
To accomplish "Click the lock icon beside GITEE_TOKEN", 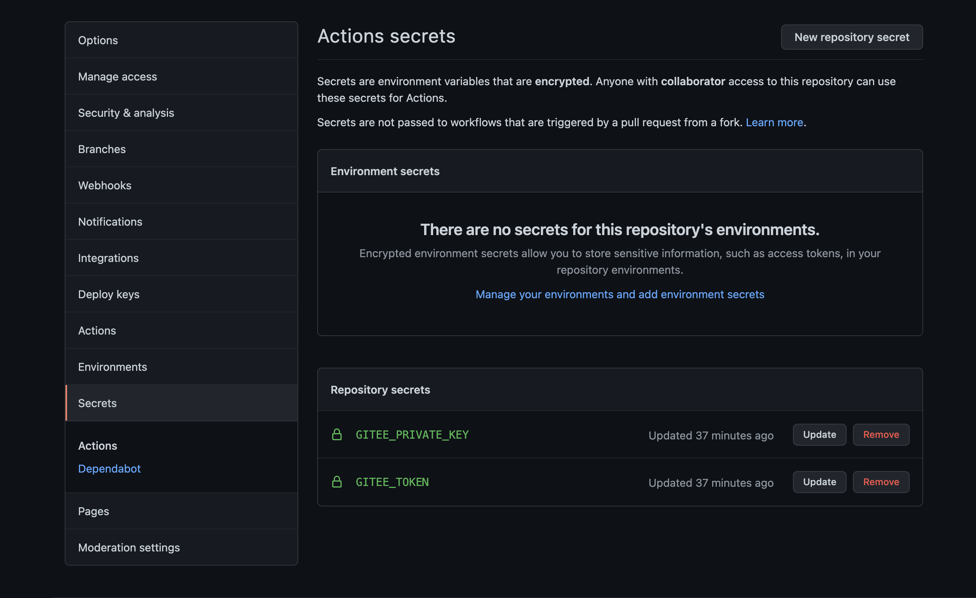I will (x=337, y=482).
